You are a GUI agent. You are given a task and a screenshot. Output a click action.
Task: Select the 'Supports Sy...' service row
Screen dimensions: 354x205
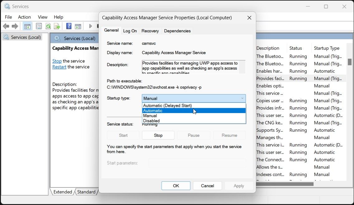(301, 130)
